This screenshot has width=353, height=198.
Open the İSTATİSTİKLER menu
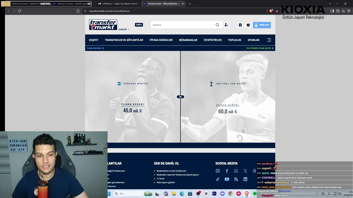click(213, 40)
